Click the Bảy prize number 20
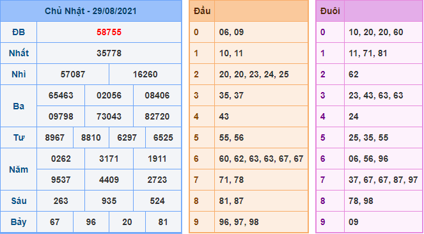Image resolution: width=424 pixels, height=234 pixels. pyautogui.click(x=127, y=222)
